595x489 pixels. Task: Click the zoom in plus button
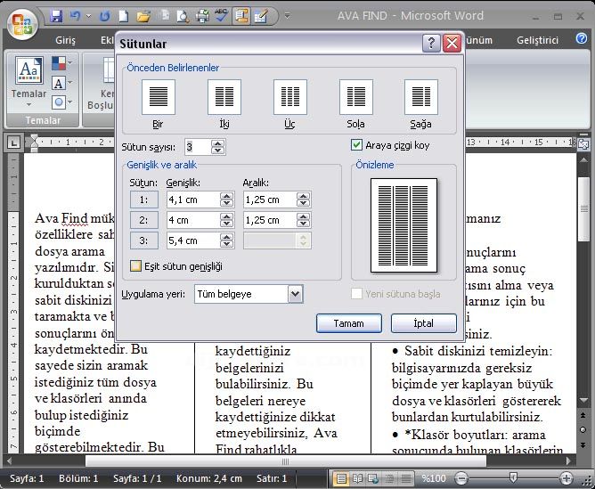tap(566, 479)
